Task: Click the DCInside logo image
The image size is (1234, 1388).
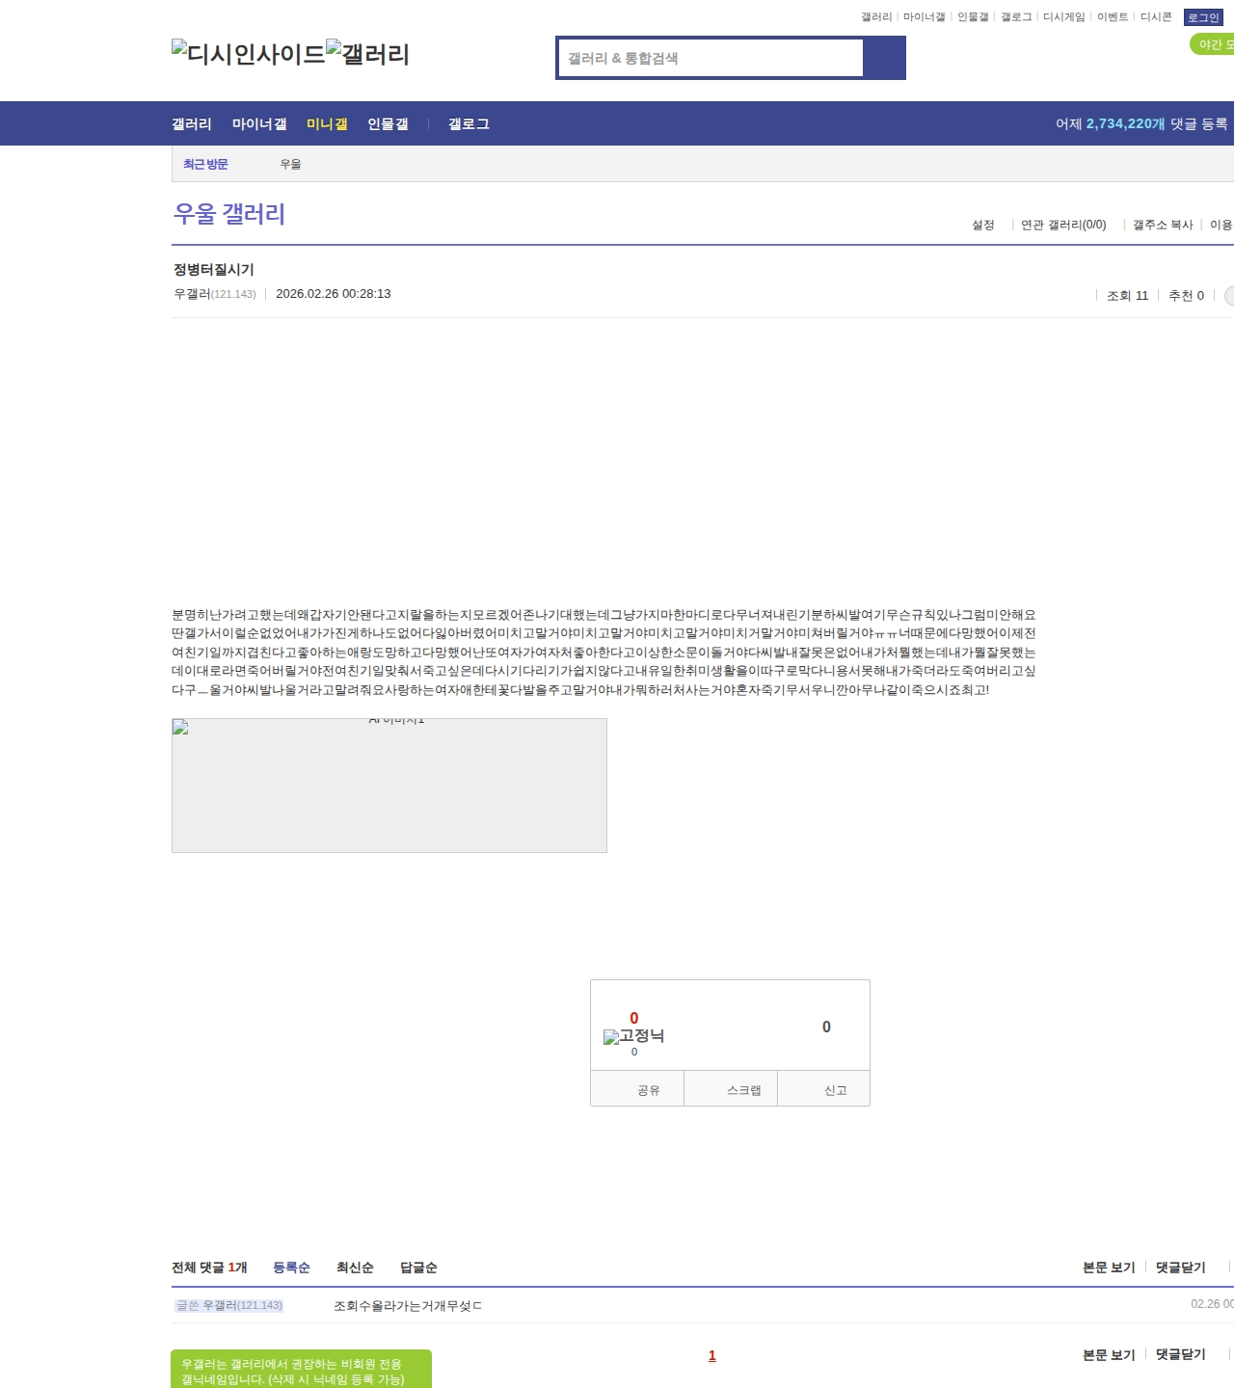Action: (x=248, y=54)
